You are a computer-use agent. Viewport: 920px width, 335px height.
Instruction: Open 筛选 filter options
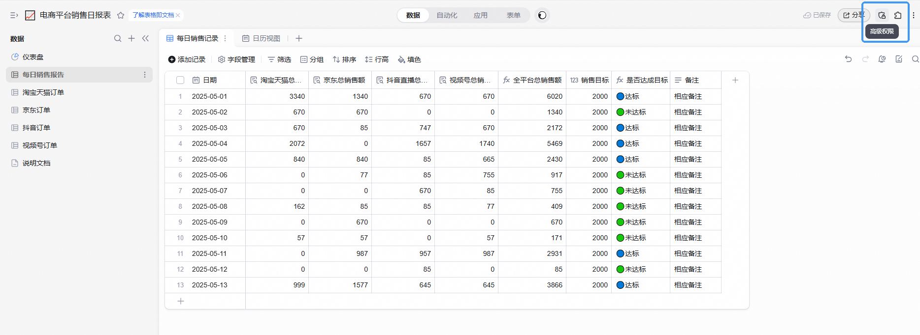pos(279,59)
